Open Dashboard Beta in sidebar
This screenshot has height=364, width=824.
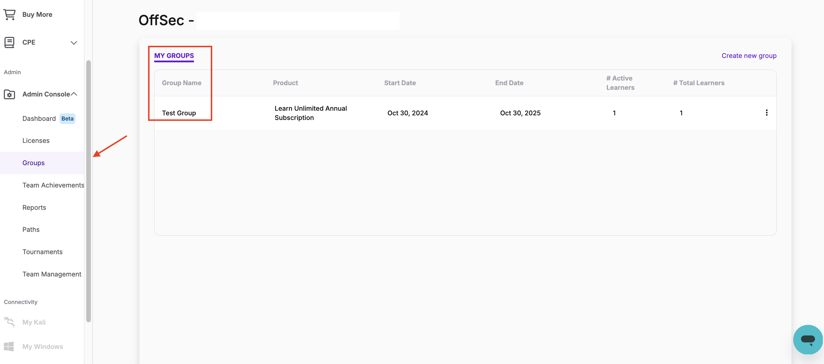[39, 119]
